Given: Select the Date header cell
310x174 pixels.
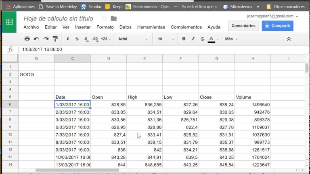Looking at the screenshot, I should [x=72, y=97].
